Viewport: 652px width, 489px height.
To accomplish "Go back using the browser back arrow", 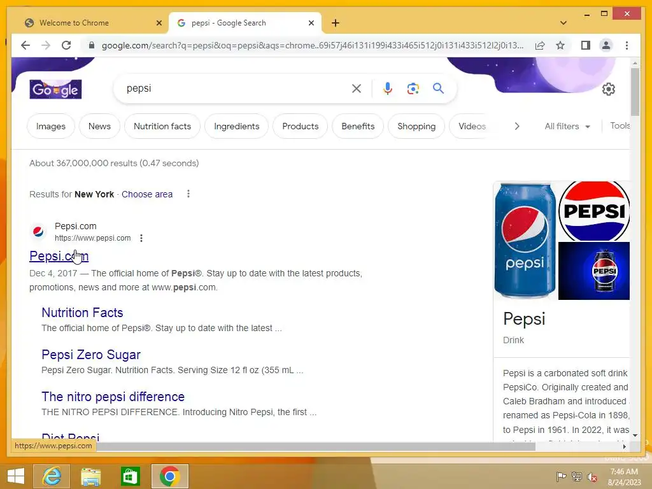I will [25, 45].
